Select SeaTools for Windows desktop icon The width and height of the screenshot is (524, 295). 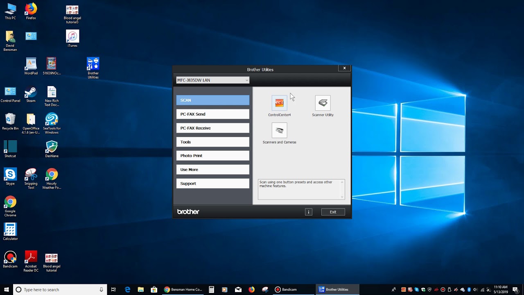pyautogui.click(x=52, y=124)
